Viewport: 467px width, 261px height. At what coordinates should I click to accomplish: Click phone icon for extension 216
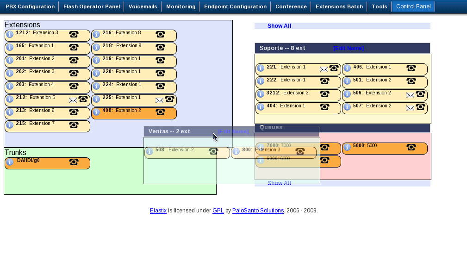click(160, 34)
